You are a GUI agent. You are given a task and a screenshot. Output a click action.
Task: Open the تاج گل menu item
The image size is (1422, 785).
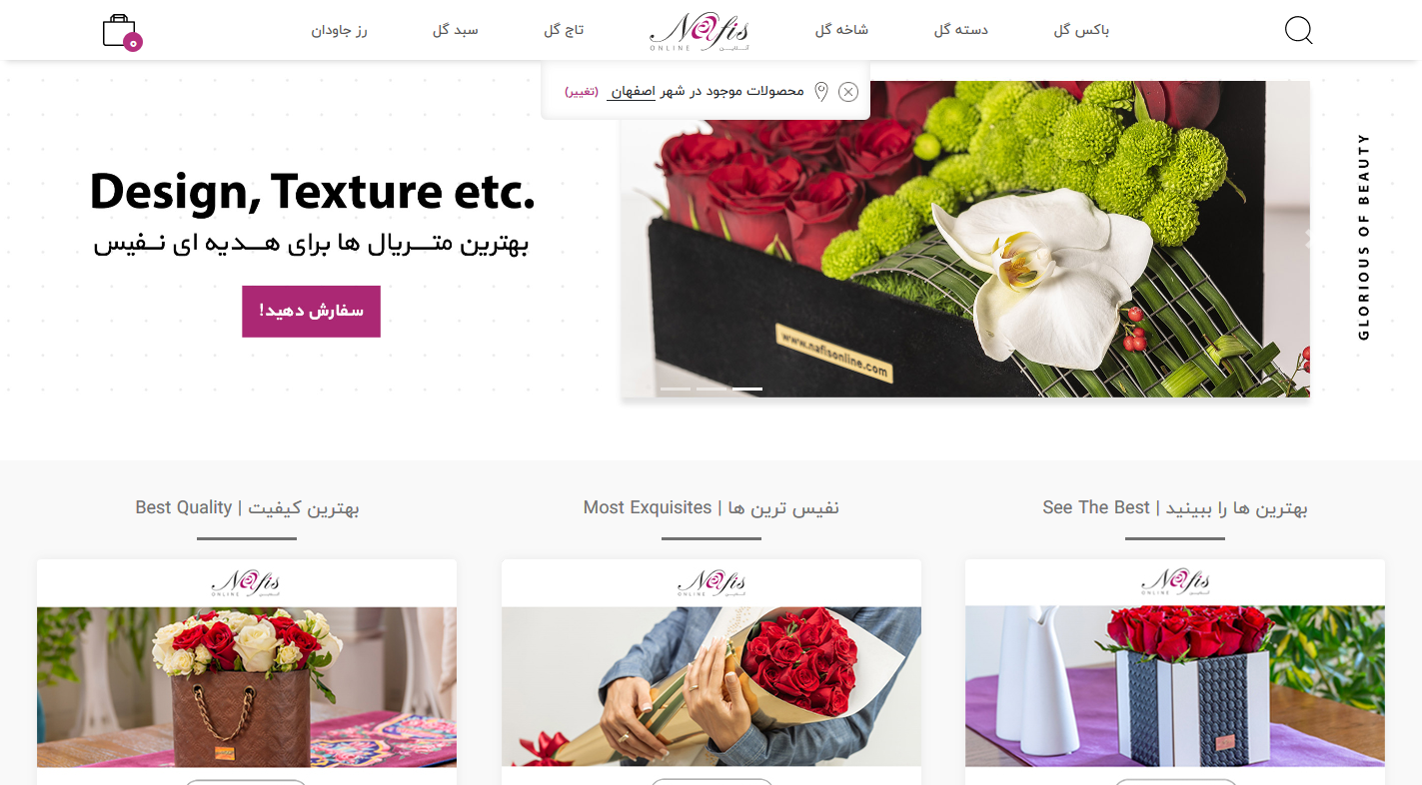[x=564, y=30]
